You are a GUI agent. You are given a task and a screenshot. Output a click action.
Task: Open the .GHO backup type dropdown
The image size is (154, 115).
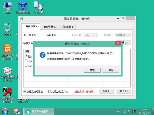tap(91, 35)
